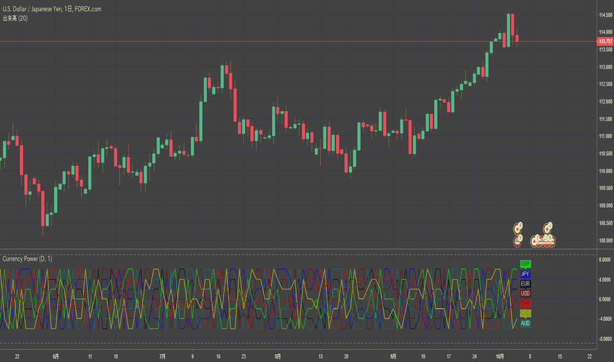Image resolution: width=614 pixels, height=362 pixels.
Task: Click the 114.500 price axis label
Action: tap(605, 15)
